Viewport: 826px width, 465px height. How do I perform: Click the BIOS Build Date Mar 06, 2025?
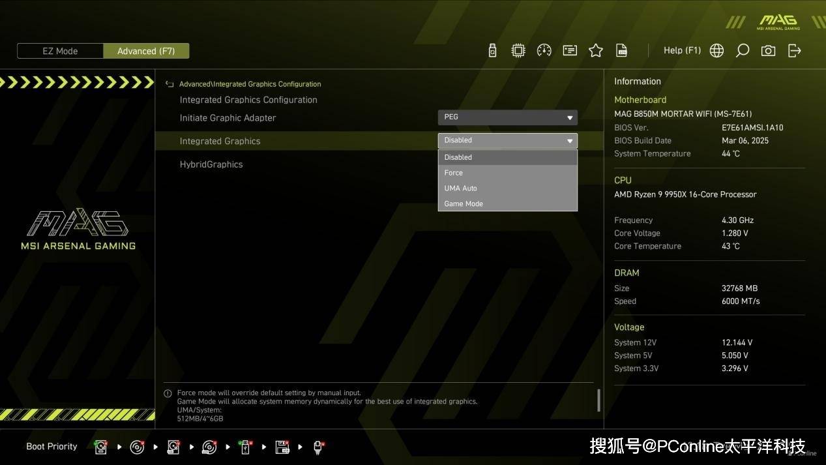(x=745, y=141)
